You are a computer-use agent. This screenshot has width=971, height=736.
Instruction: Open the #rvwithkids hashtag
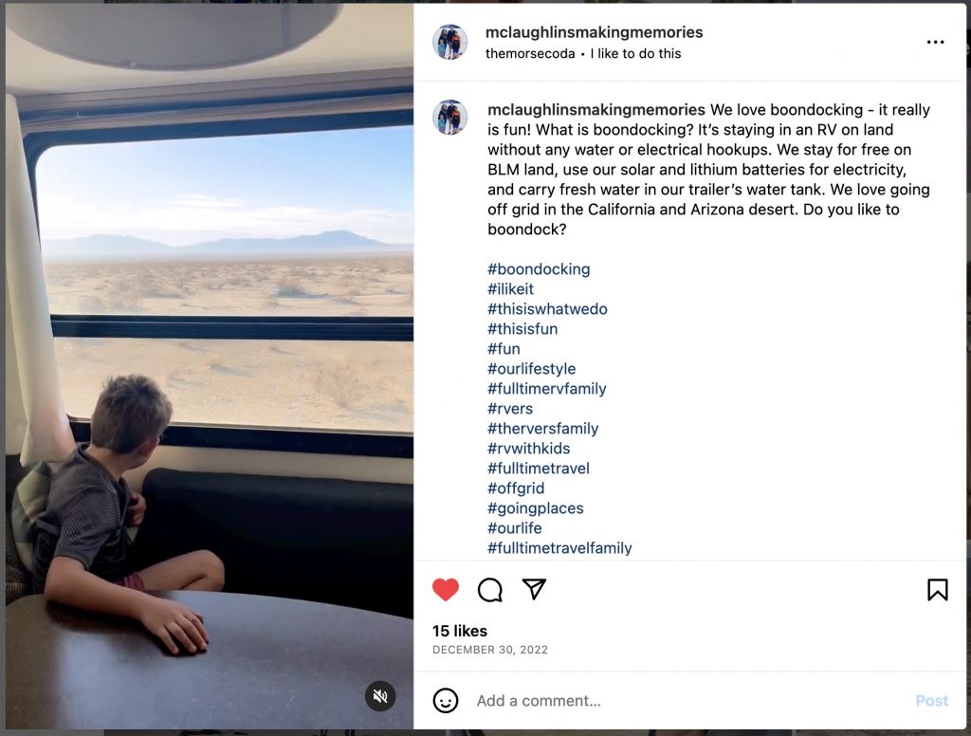point(528,449)
